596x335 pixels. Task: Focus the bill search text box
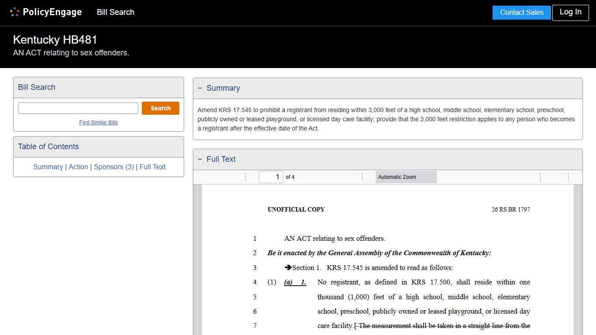pyautogui.click(x=78, y=108)
